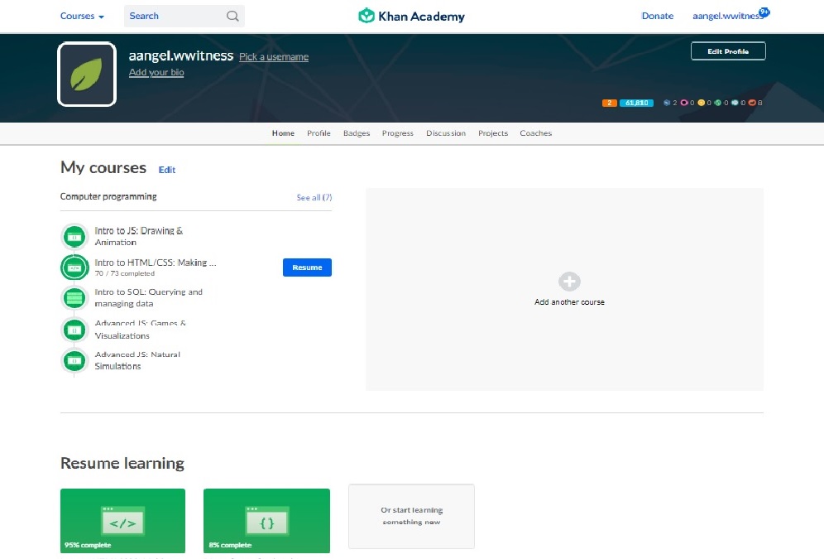Screen dimensions: 824x559
Task: Open Advanced JS: Natural Simulations title
Action: point(137,360)
